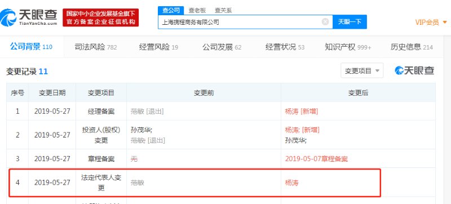Click 范敏 [退出] in the 经理备案 row
The image size is (451, 204).
coord(147,112)
